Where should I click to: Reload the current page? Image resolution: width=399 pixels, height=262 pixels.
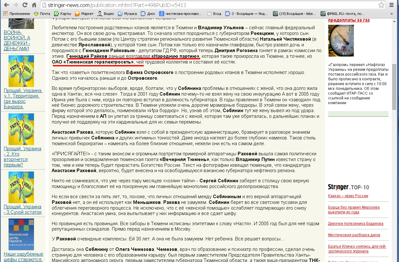click(x=25, y=5)
